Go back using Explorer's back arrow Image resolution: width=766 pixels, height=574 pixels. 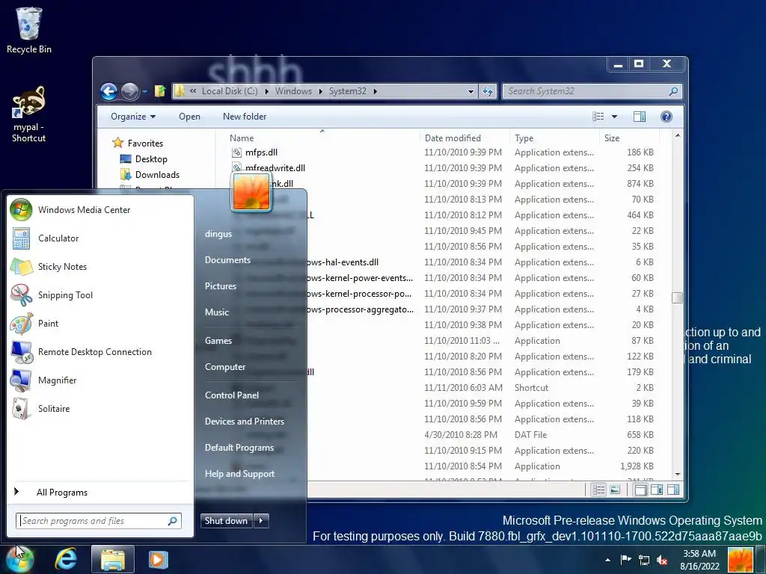(x=109, y=91)
